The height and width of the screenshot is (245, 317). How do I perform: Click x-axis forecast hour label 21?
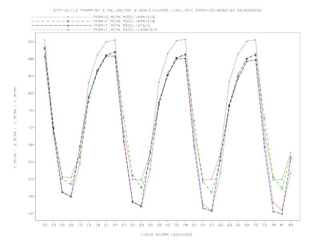coord(106,225)
